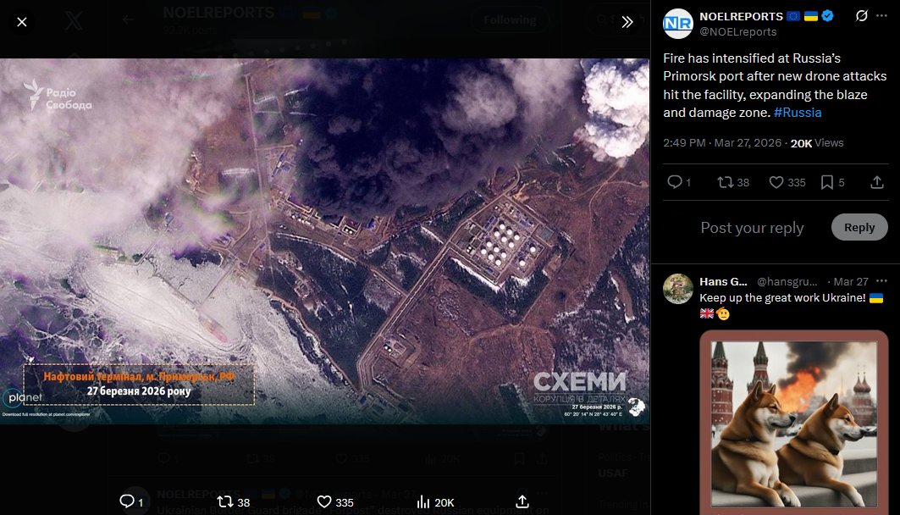Repost using the icon showing 38
This screenshot has width=900, height=515.
(725, 182)
